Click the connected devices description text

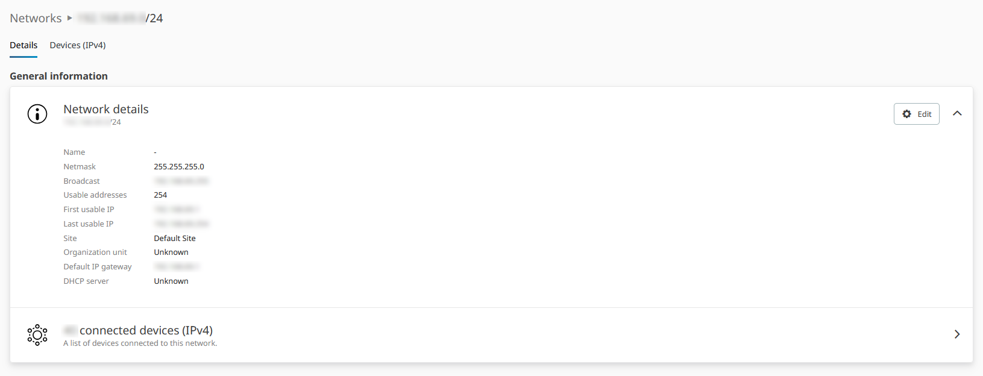pos(140,343)
